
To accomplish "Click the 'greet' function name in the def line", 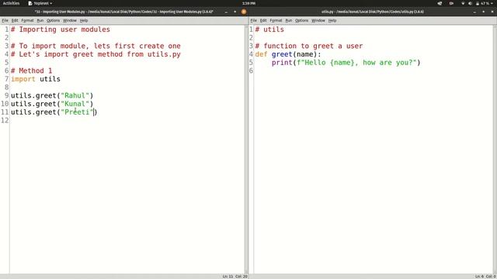I will click(282, 54).
